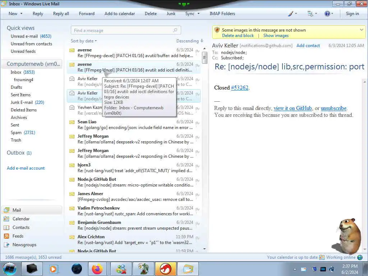
Task: Click envelope icon of James Almer message
Action: [x=72, y=194]
